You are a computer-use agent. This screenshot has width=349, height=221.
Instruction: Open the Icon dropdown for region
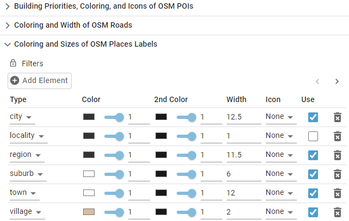279,155
